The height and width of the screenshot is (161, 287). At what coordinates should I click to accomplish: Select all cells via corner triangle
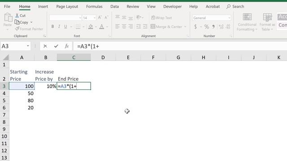coord(6,58)
